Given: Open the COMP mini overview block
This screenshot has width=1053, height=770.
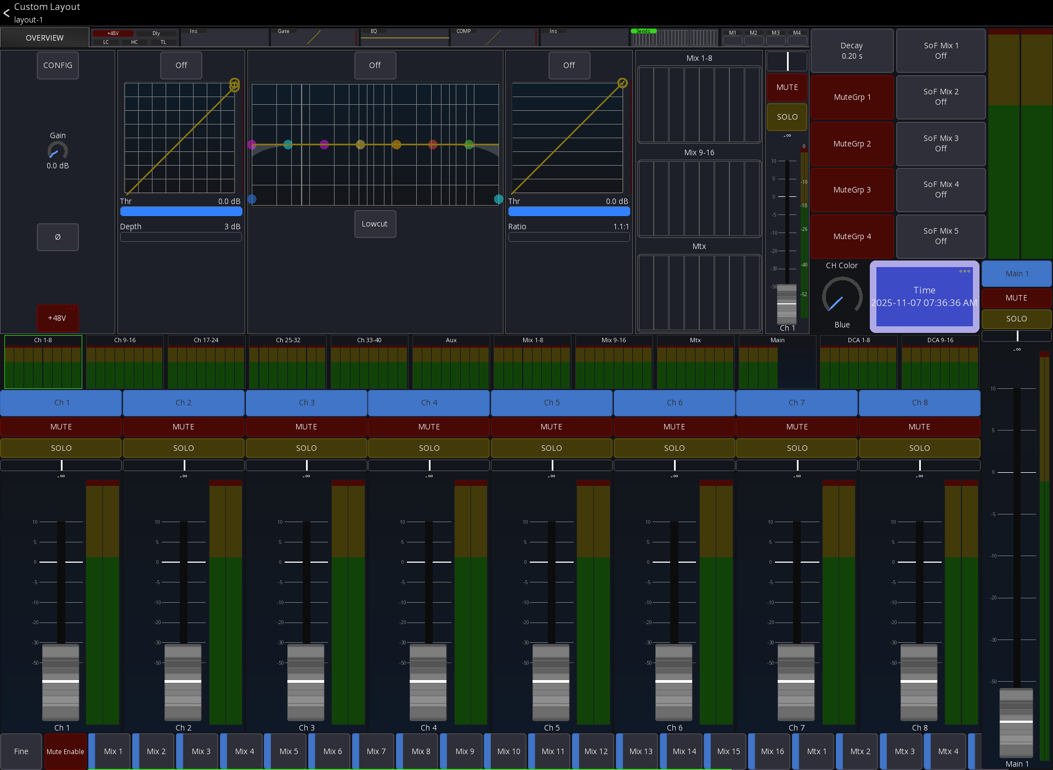Looking at the screenshot, I should [494, 37].
